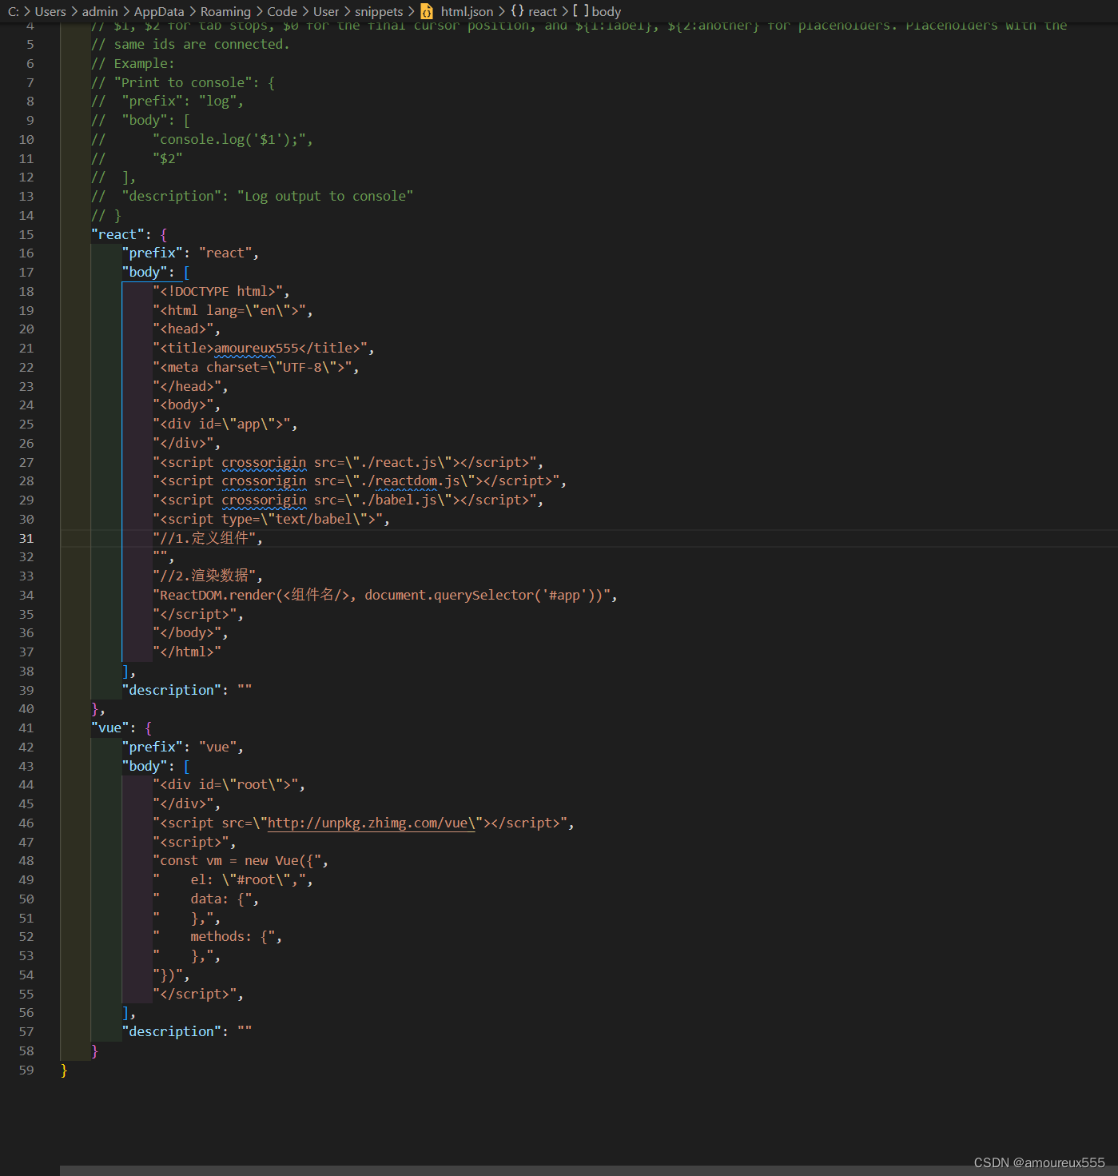
Task: Click the title amoureux555 string
Action: 261,348
